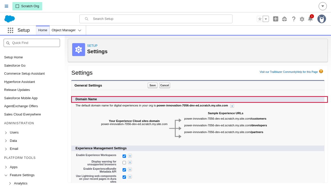331x186 pixels.
Task: Expand the Email tree node
Action: (6, 149)
